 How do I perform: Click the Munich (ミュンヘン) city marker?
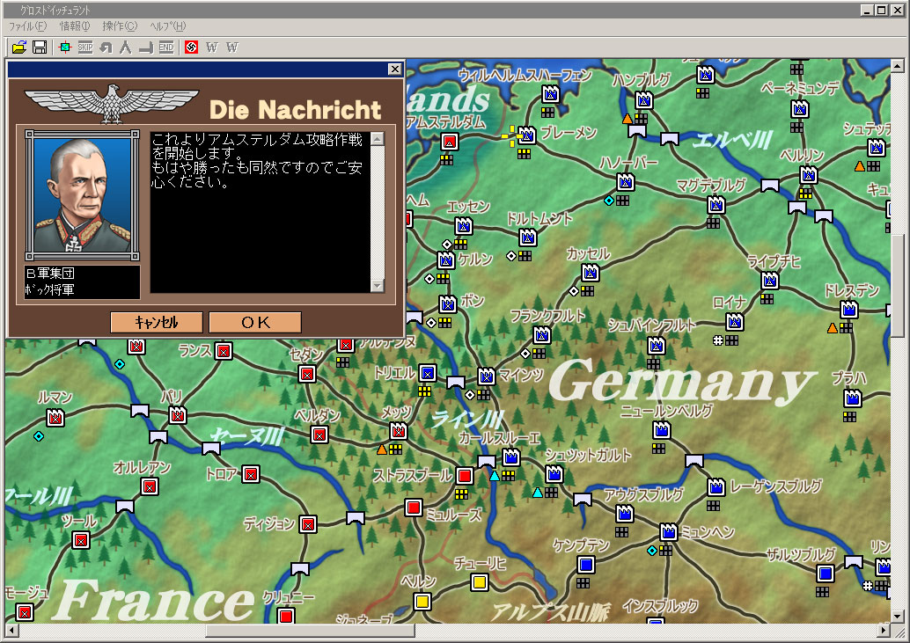click(669, 532)
